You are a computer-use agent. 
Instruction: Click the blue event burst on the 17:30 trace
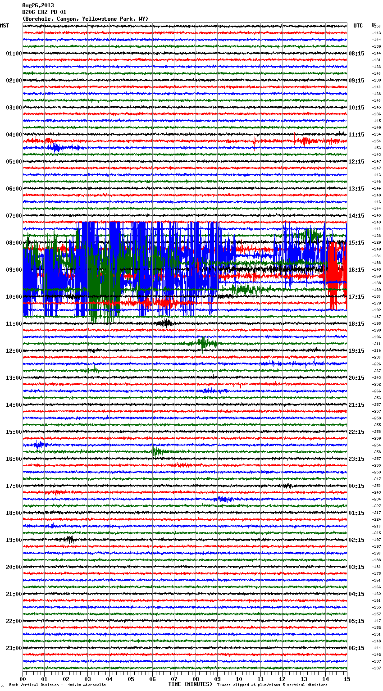pyautogui.click(x=224, y=499)
